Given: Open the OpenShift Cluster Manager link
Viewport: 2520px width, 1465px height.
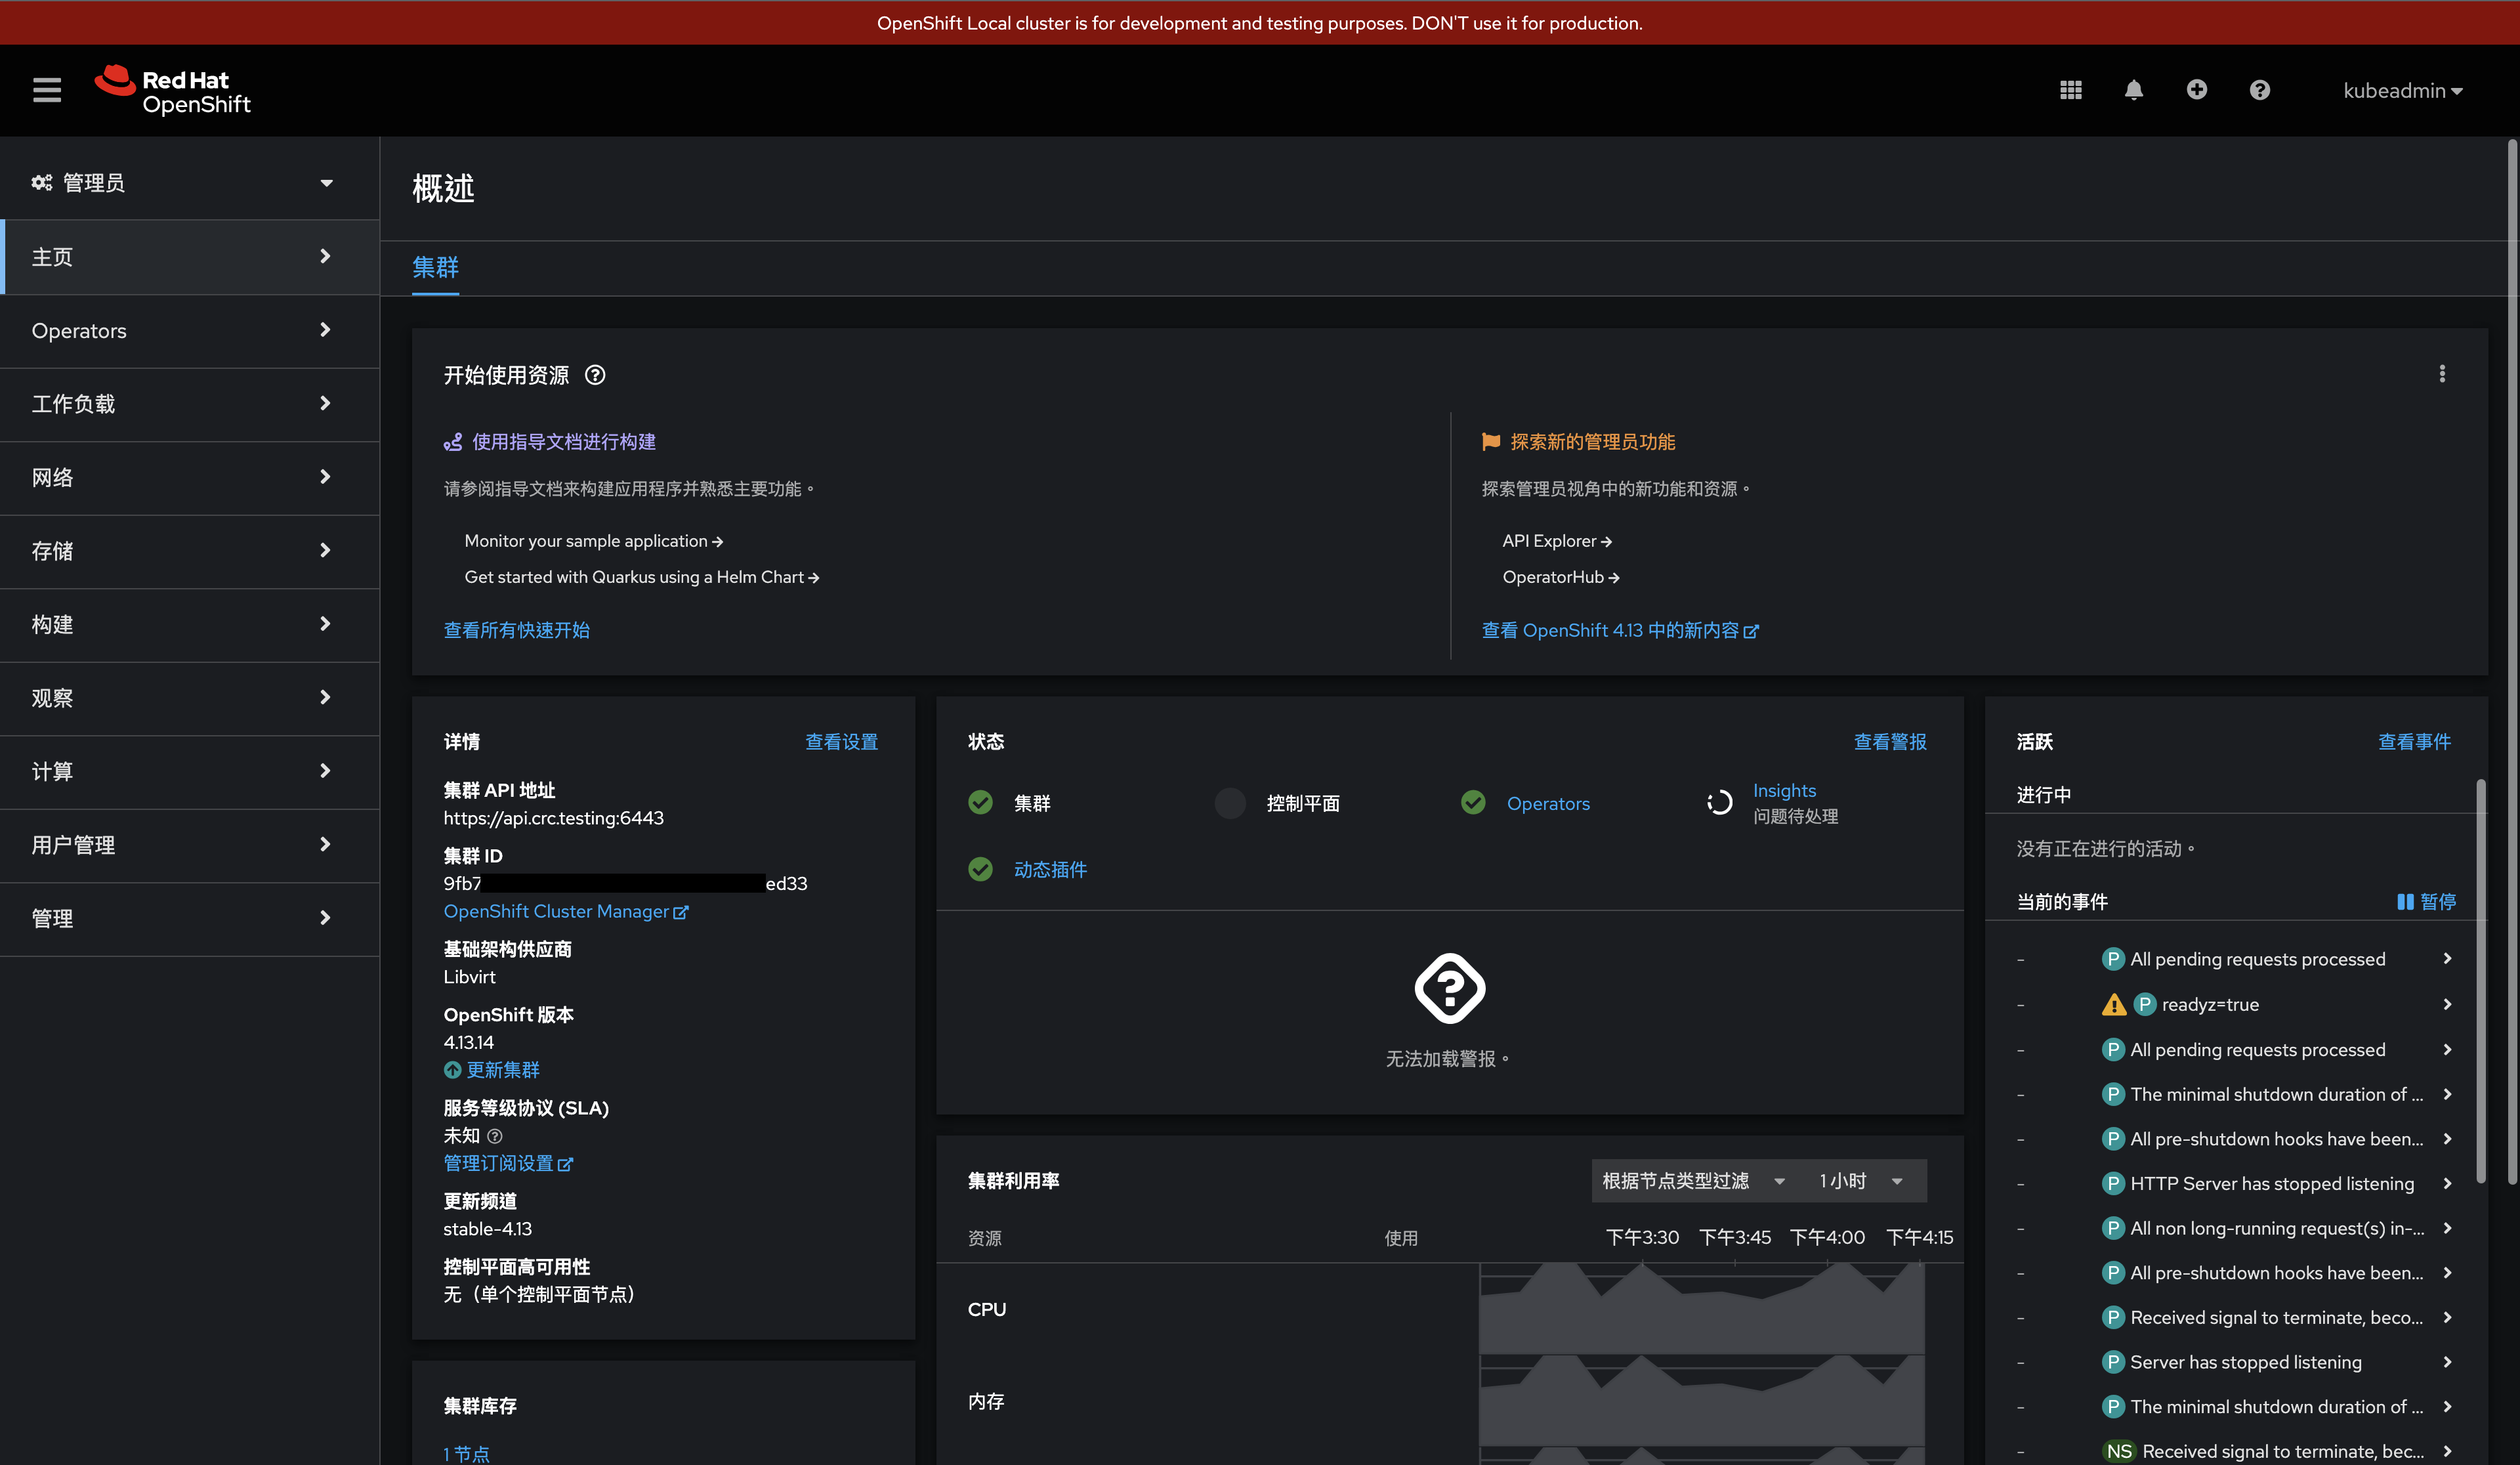Looking at the screenshot, I should coord(565,912).
